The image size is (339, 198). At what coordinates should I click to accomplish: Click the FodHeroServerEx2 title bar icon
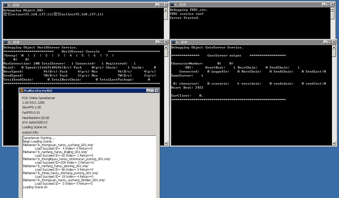coord(22,91)
